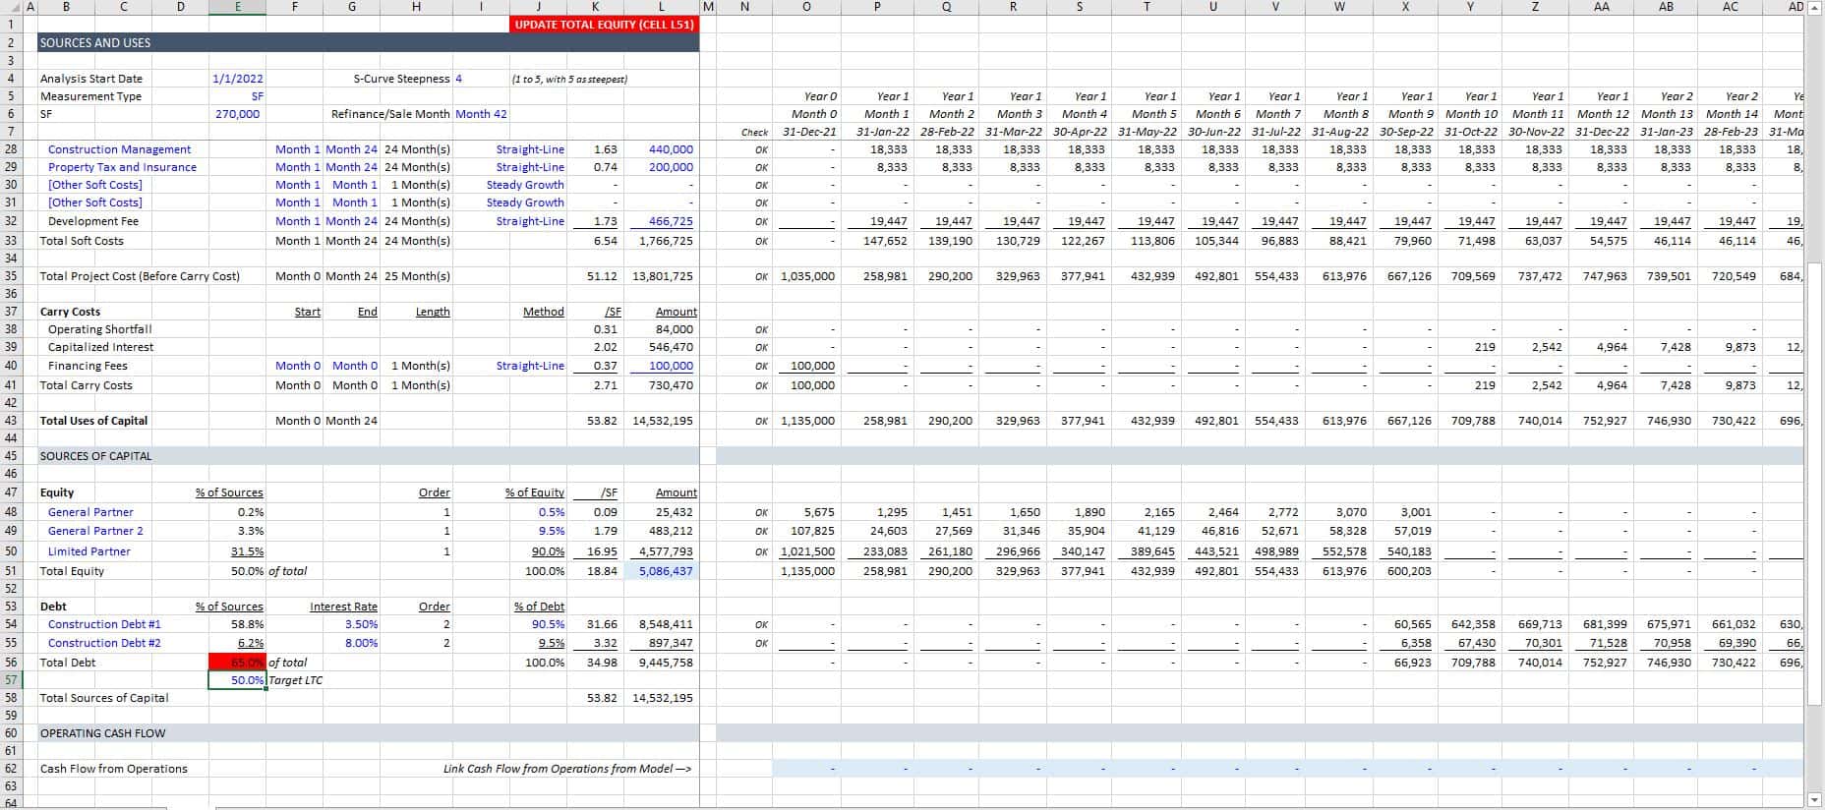Click the vertical scrollbar up arrow
Viewport: 1825px width, 810px height.
pos(1815,8)
